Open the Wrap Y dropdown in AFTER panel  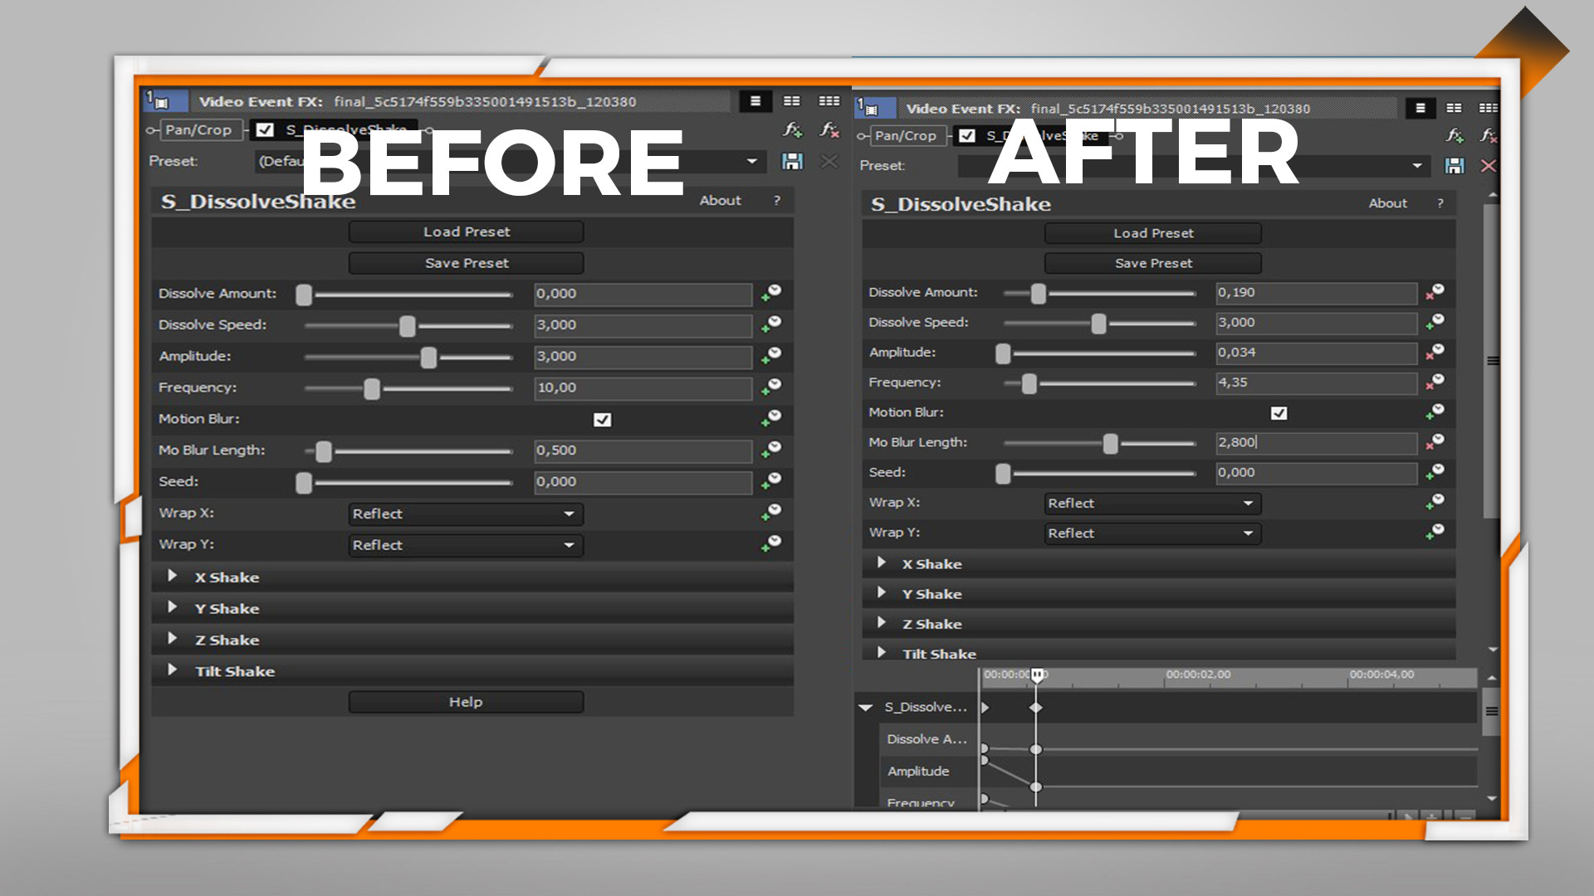1153,533
